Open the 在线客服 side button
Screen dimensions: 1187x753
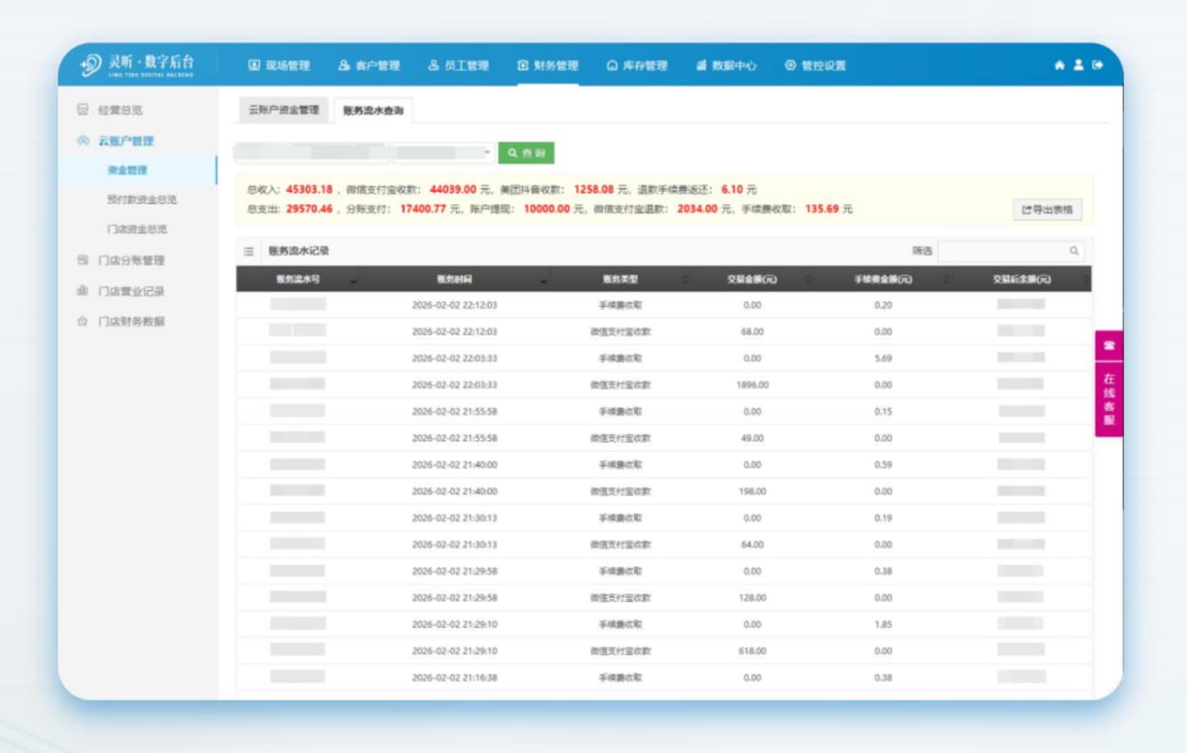1109,399
